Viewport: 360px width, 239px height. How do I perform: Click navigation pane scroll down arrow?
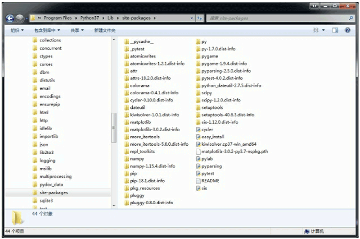(x=114, y=206)
